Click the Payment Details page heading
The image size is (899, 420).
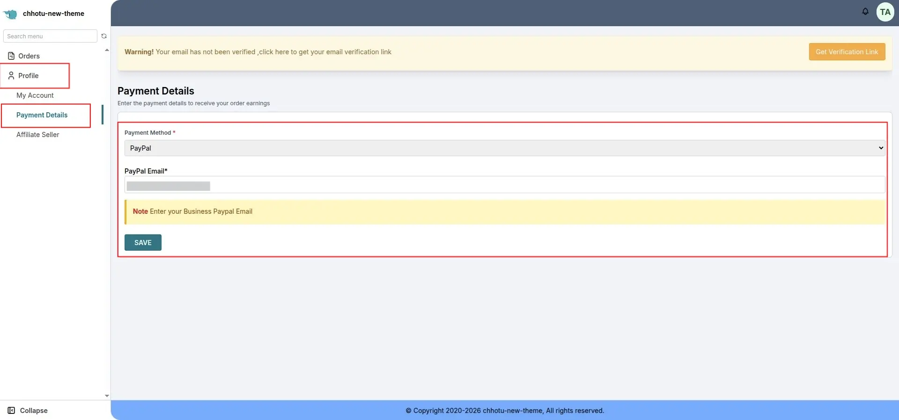[155, 91]
